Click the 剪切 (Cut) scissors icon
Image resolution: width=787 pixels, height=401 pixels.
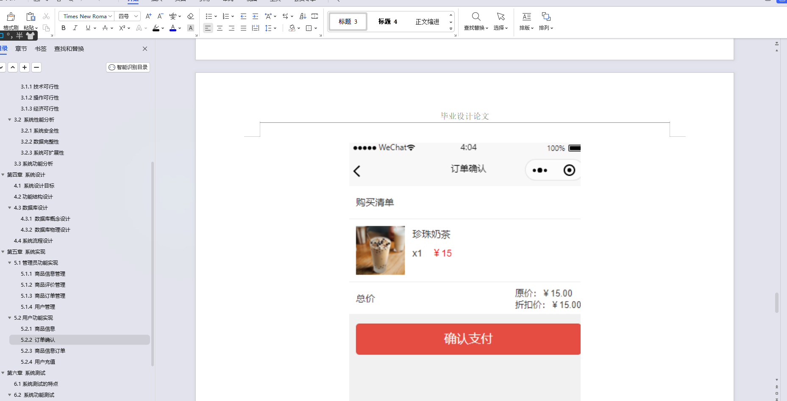coord(46,16)
